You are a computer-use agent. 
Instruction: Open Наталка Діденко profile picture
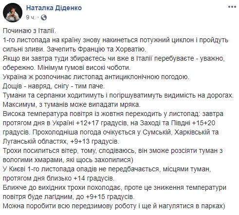point(13,13)
